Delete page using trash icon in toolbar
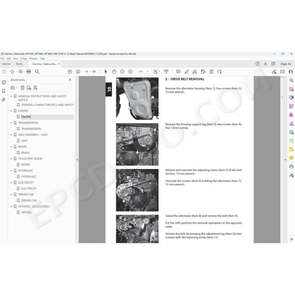Screen dimensions: 295x295 [x=211, y=72]
